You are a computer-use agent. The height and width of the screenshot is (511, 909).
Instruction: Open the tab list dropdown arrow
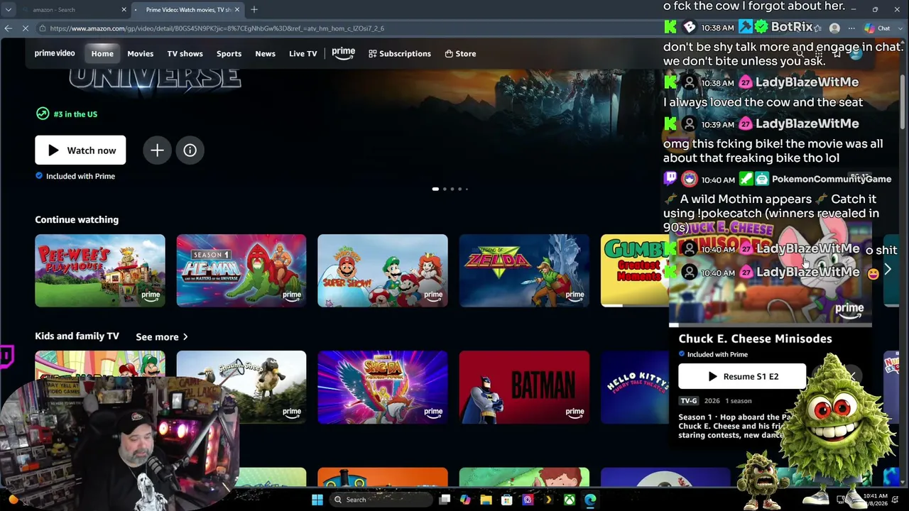coord(8,9)
